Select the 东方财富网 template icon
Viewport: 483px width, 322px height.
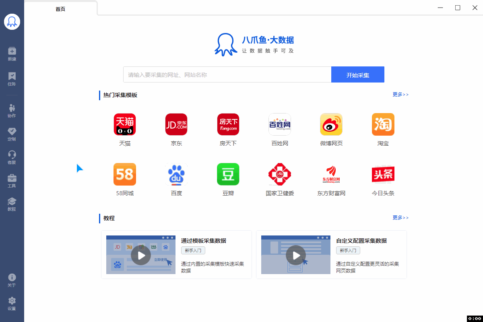tap(331, 174)
